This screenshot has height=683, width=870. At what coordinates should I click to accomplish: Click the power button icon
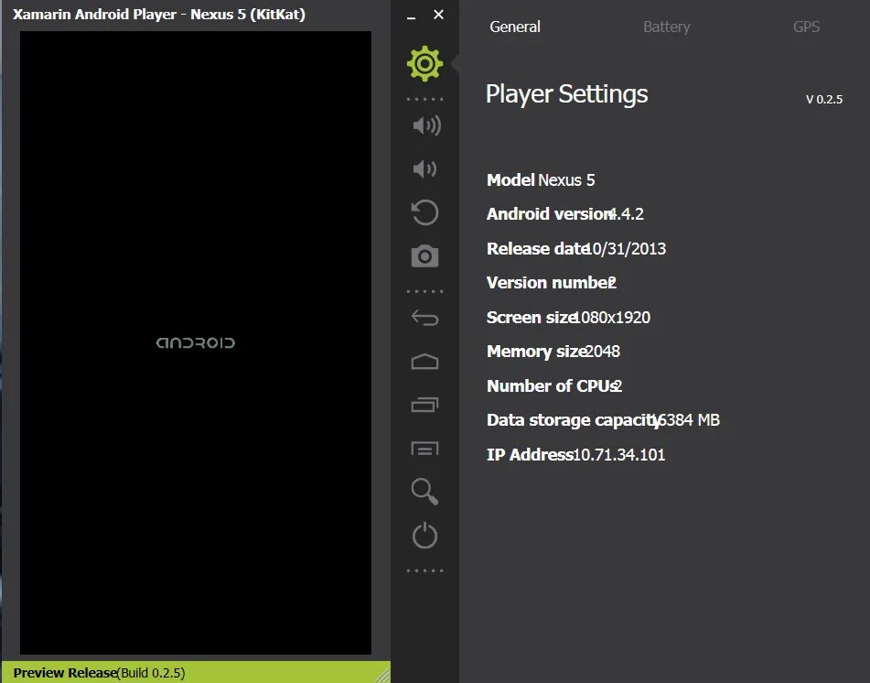[424, 536]
